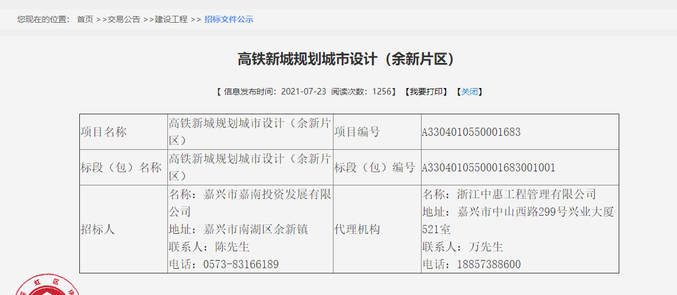Select the project number A3304010550001683
This screenshot has height=295, width=677.
(471, 132)
